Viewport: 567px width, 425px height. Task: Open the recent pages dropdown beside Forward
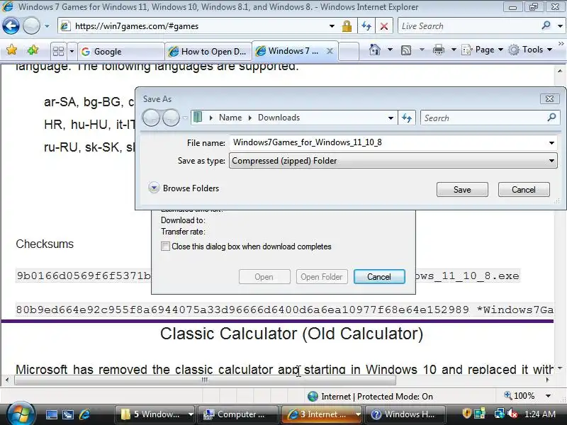click(x=47, y=26)
